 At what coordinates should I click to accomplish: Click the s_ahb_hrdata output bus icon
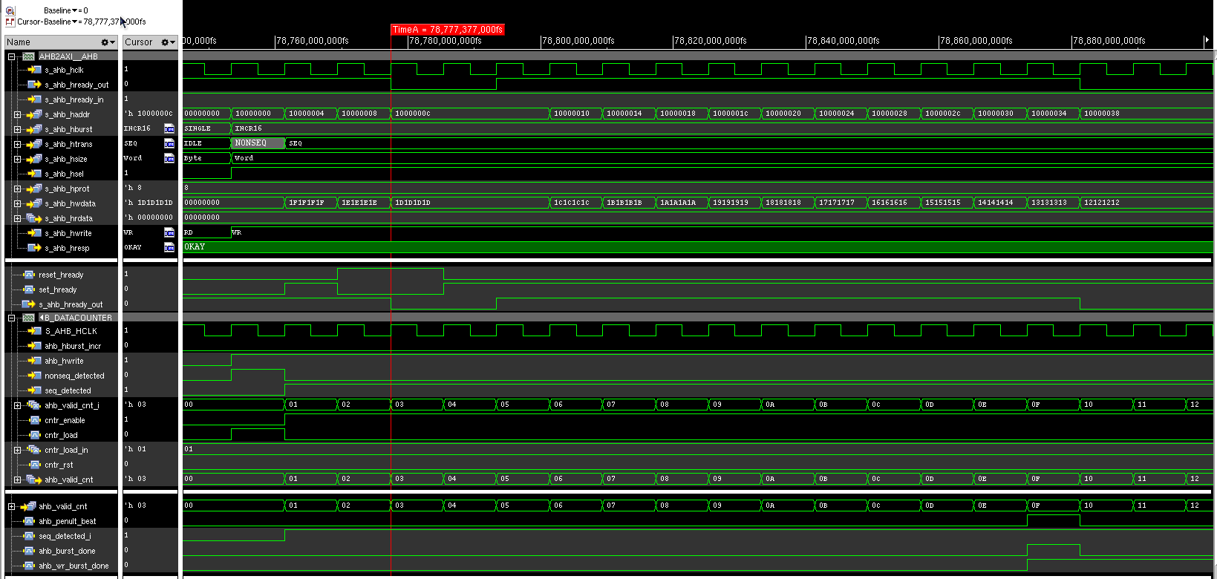click(34, 218)
